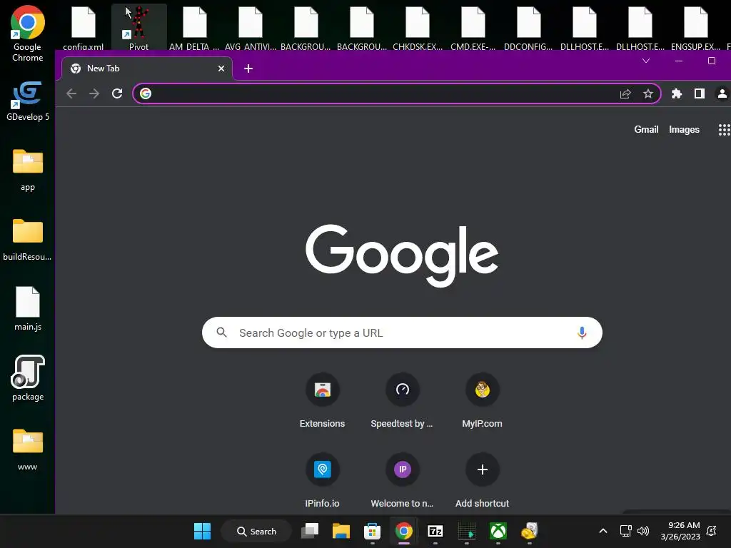Select the www folder on desktop

[28, 450]
